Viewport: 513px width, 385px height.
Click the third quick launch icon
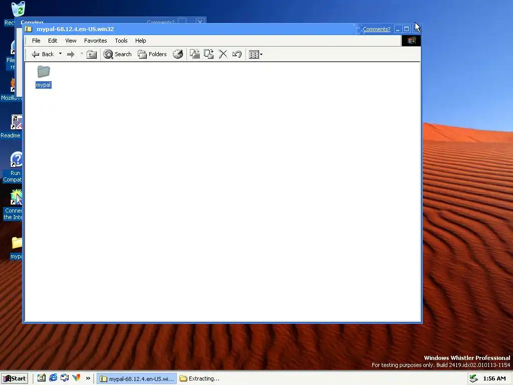point(65,378)
